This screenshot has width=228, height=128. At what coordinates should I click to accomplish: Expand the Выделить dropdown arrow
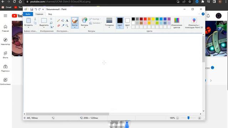pyautogui.click(x=44, y=27)
